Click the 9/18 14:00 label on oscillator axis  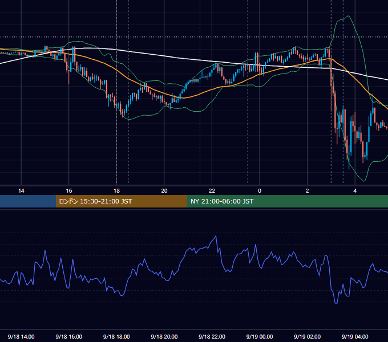pos(21,336)
